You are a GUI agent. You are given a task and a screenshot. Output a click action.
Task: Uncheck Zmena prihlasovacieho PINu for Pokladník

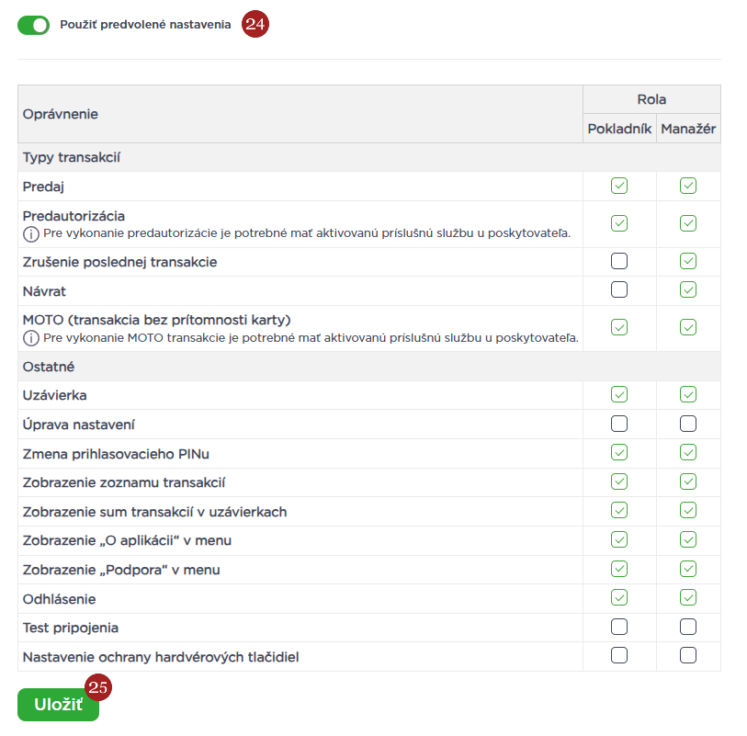[x=619, y=452]
